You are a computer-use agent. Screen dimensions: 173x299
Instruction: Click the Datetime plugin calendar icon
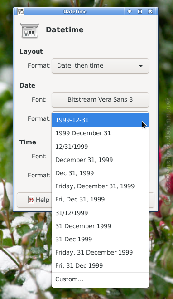click(30, 30)
